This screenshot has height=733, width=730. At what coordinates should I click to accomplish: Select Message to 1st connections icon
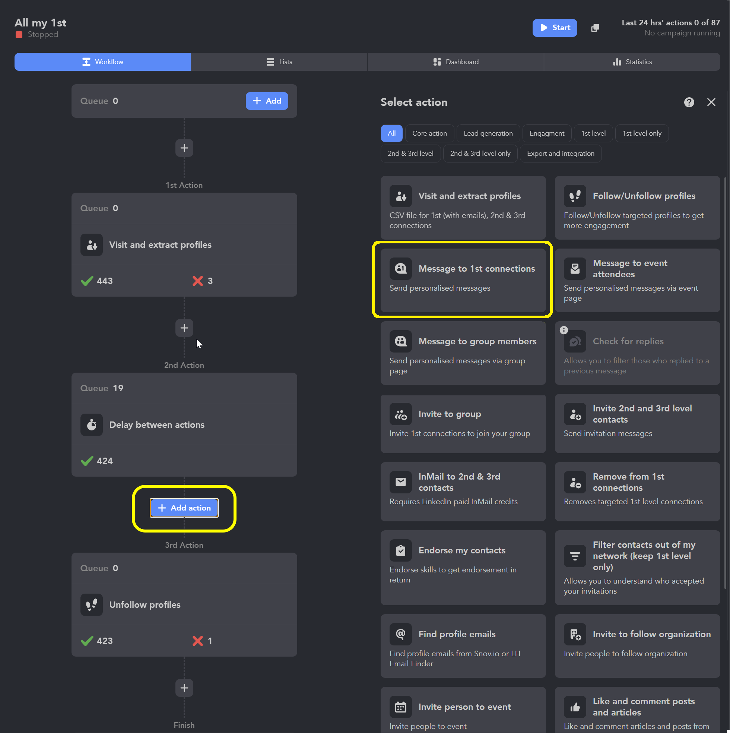[x=400, y=269]
